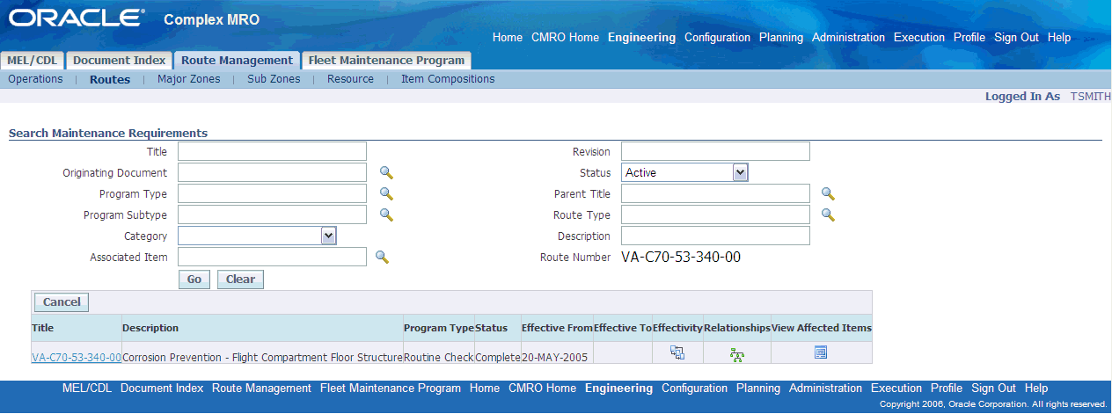Open footer Help link
The image size is (1112, 414).
[1036, 388]
